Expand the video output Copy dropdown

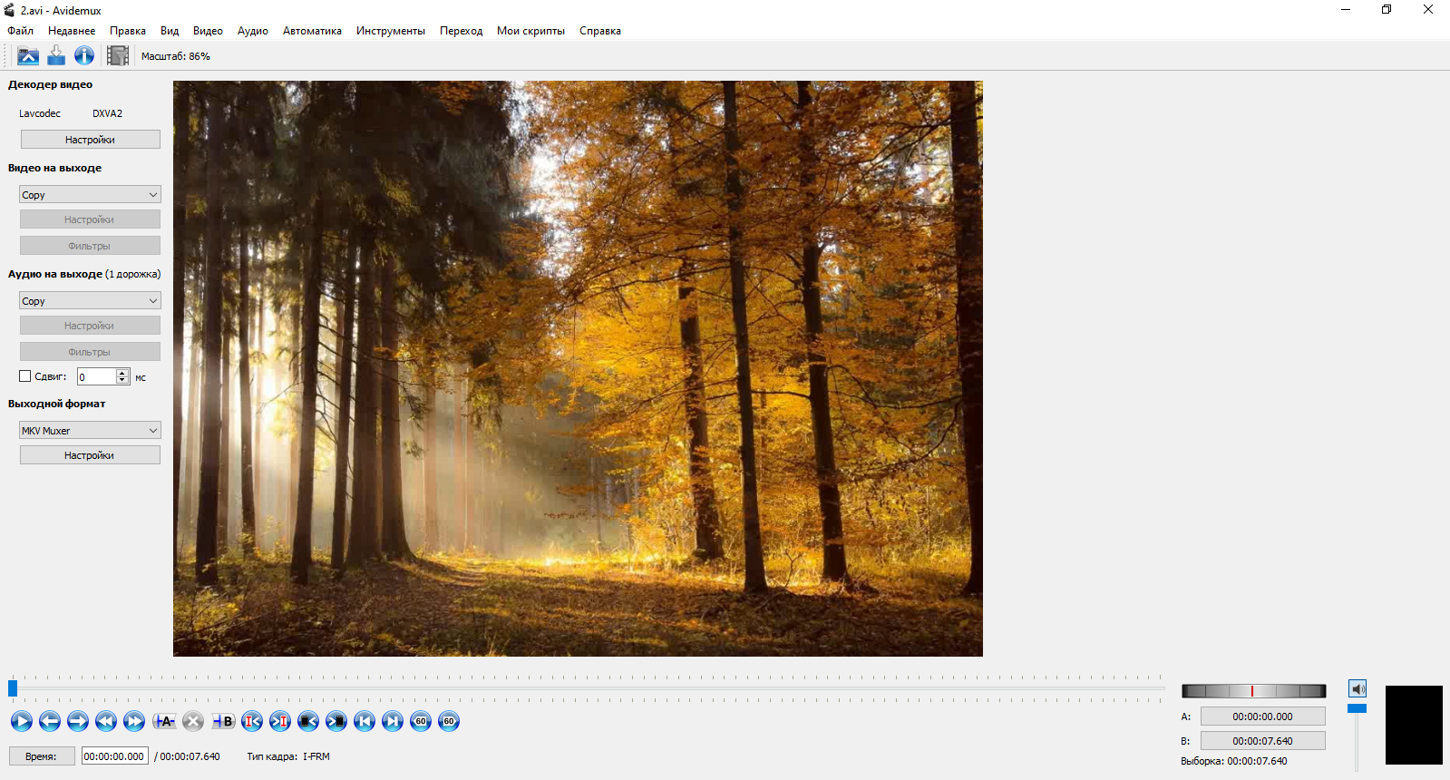click(90, 195)
